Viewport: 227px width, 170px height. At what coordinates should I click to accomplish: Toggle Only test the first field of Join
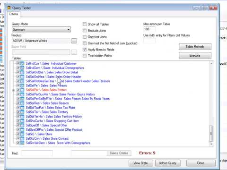(x=85, y=43)
